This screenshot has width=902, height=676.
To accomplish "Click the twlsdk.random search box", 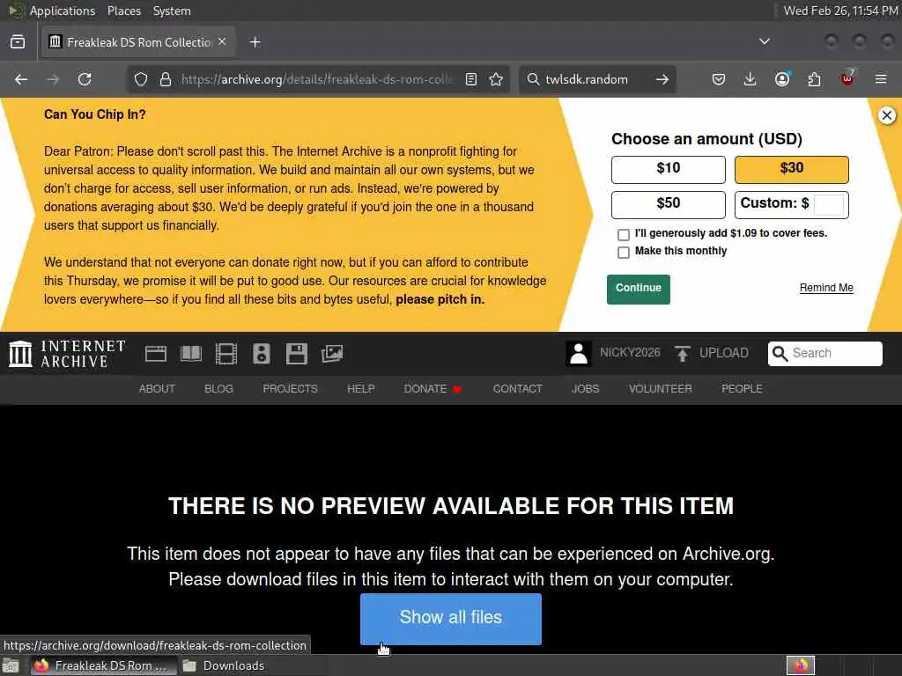I will coord(595,79).
